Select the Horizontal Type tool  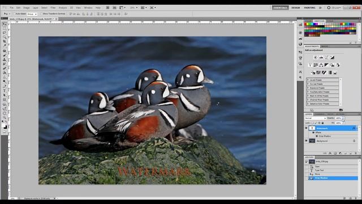pos(5,91)
